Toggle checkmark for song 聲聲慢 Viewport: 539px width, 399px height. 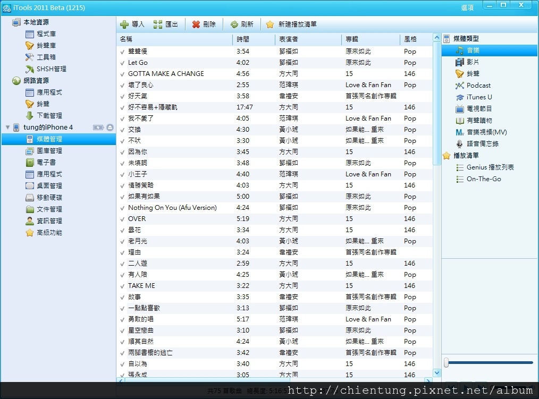click(122, 52)
